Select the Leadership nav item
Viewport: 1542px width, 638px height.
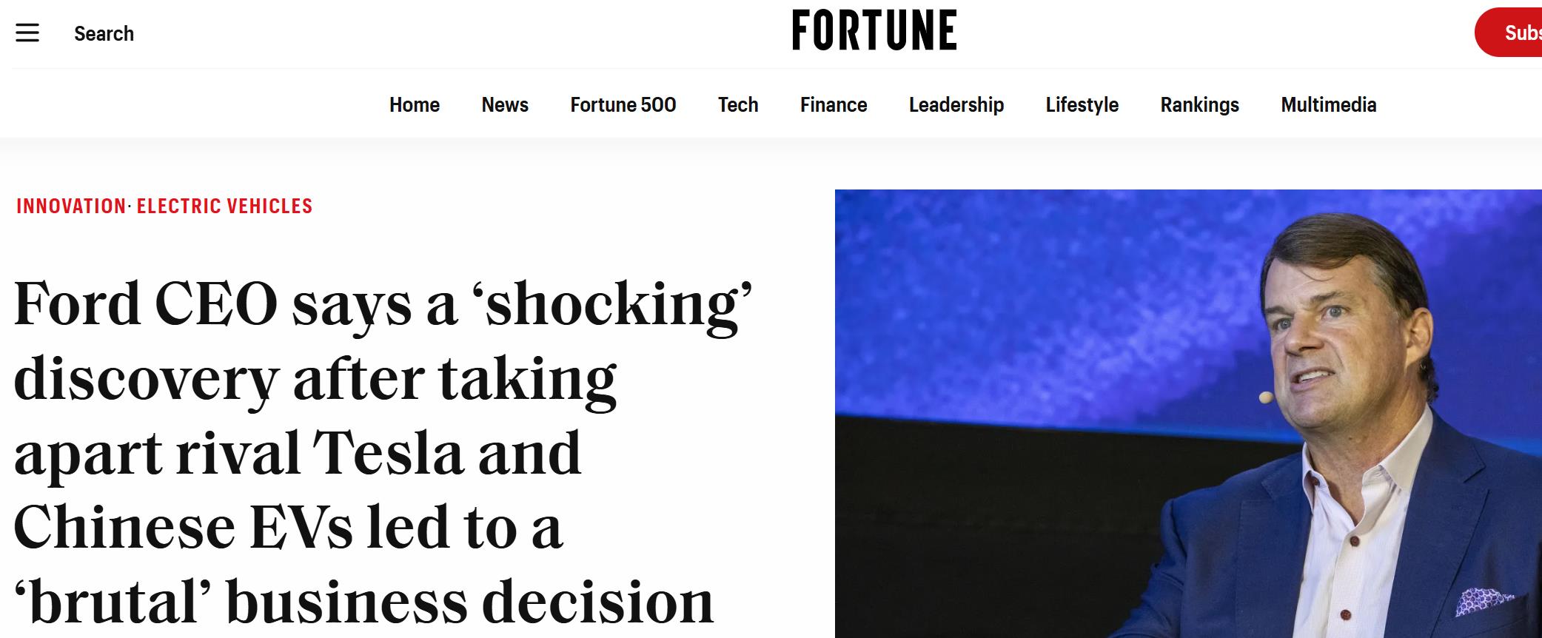pyautogui.click(x=956, y=105)
